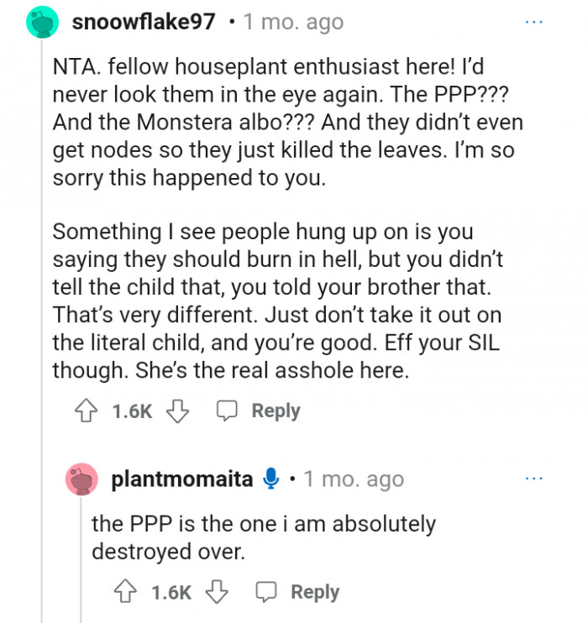
Task: Open more options for plantmomaita's reply
Action: pyautogui.click(x=534, y=479)
